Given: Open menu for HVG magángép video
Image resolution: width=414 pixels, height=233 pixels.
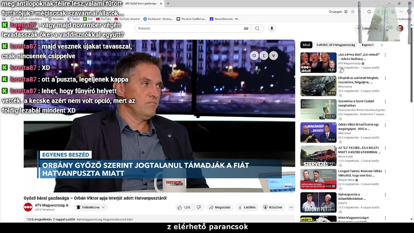Looking at the screenshot, I should point(385,125).
